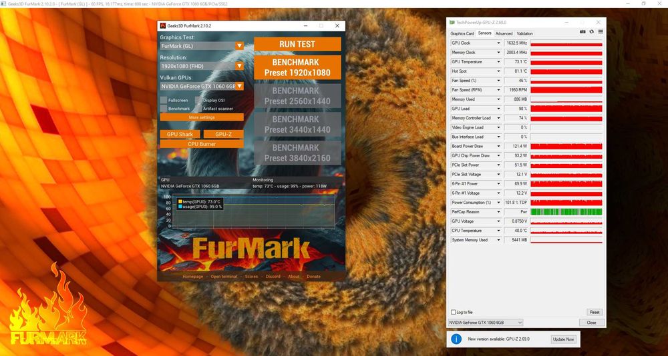The width and height of the screenshot is (668, 356).
Task: Click the Hot Spot value 81.1 °C
Action: (516, 71)
